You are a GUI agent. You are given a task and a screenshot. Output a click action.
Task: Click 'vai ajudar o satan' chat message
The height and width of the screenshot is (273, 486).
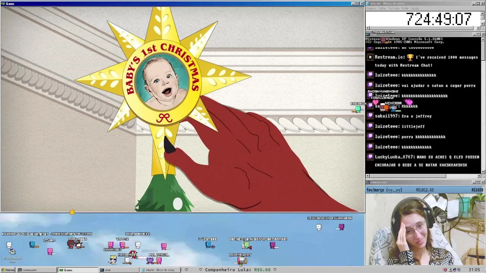tap(439, 85)
